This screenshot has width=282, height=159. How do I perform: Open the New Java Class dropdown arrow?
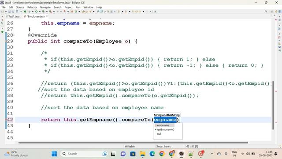click(79, 11)
